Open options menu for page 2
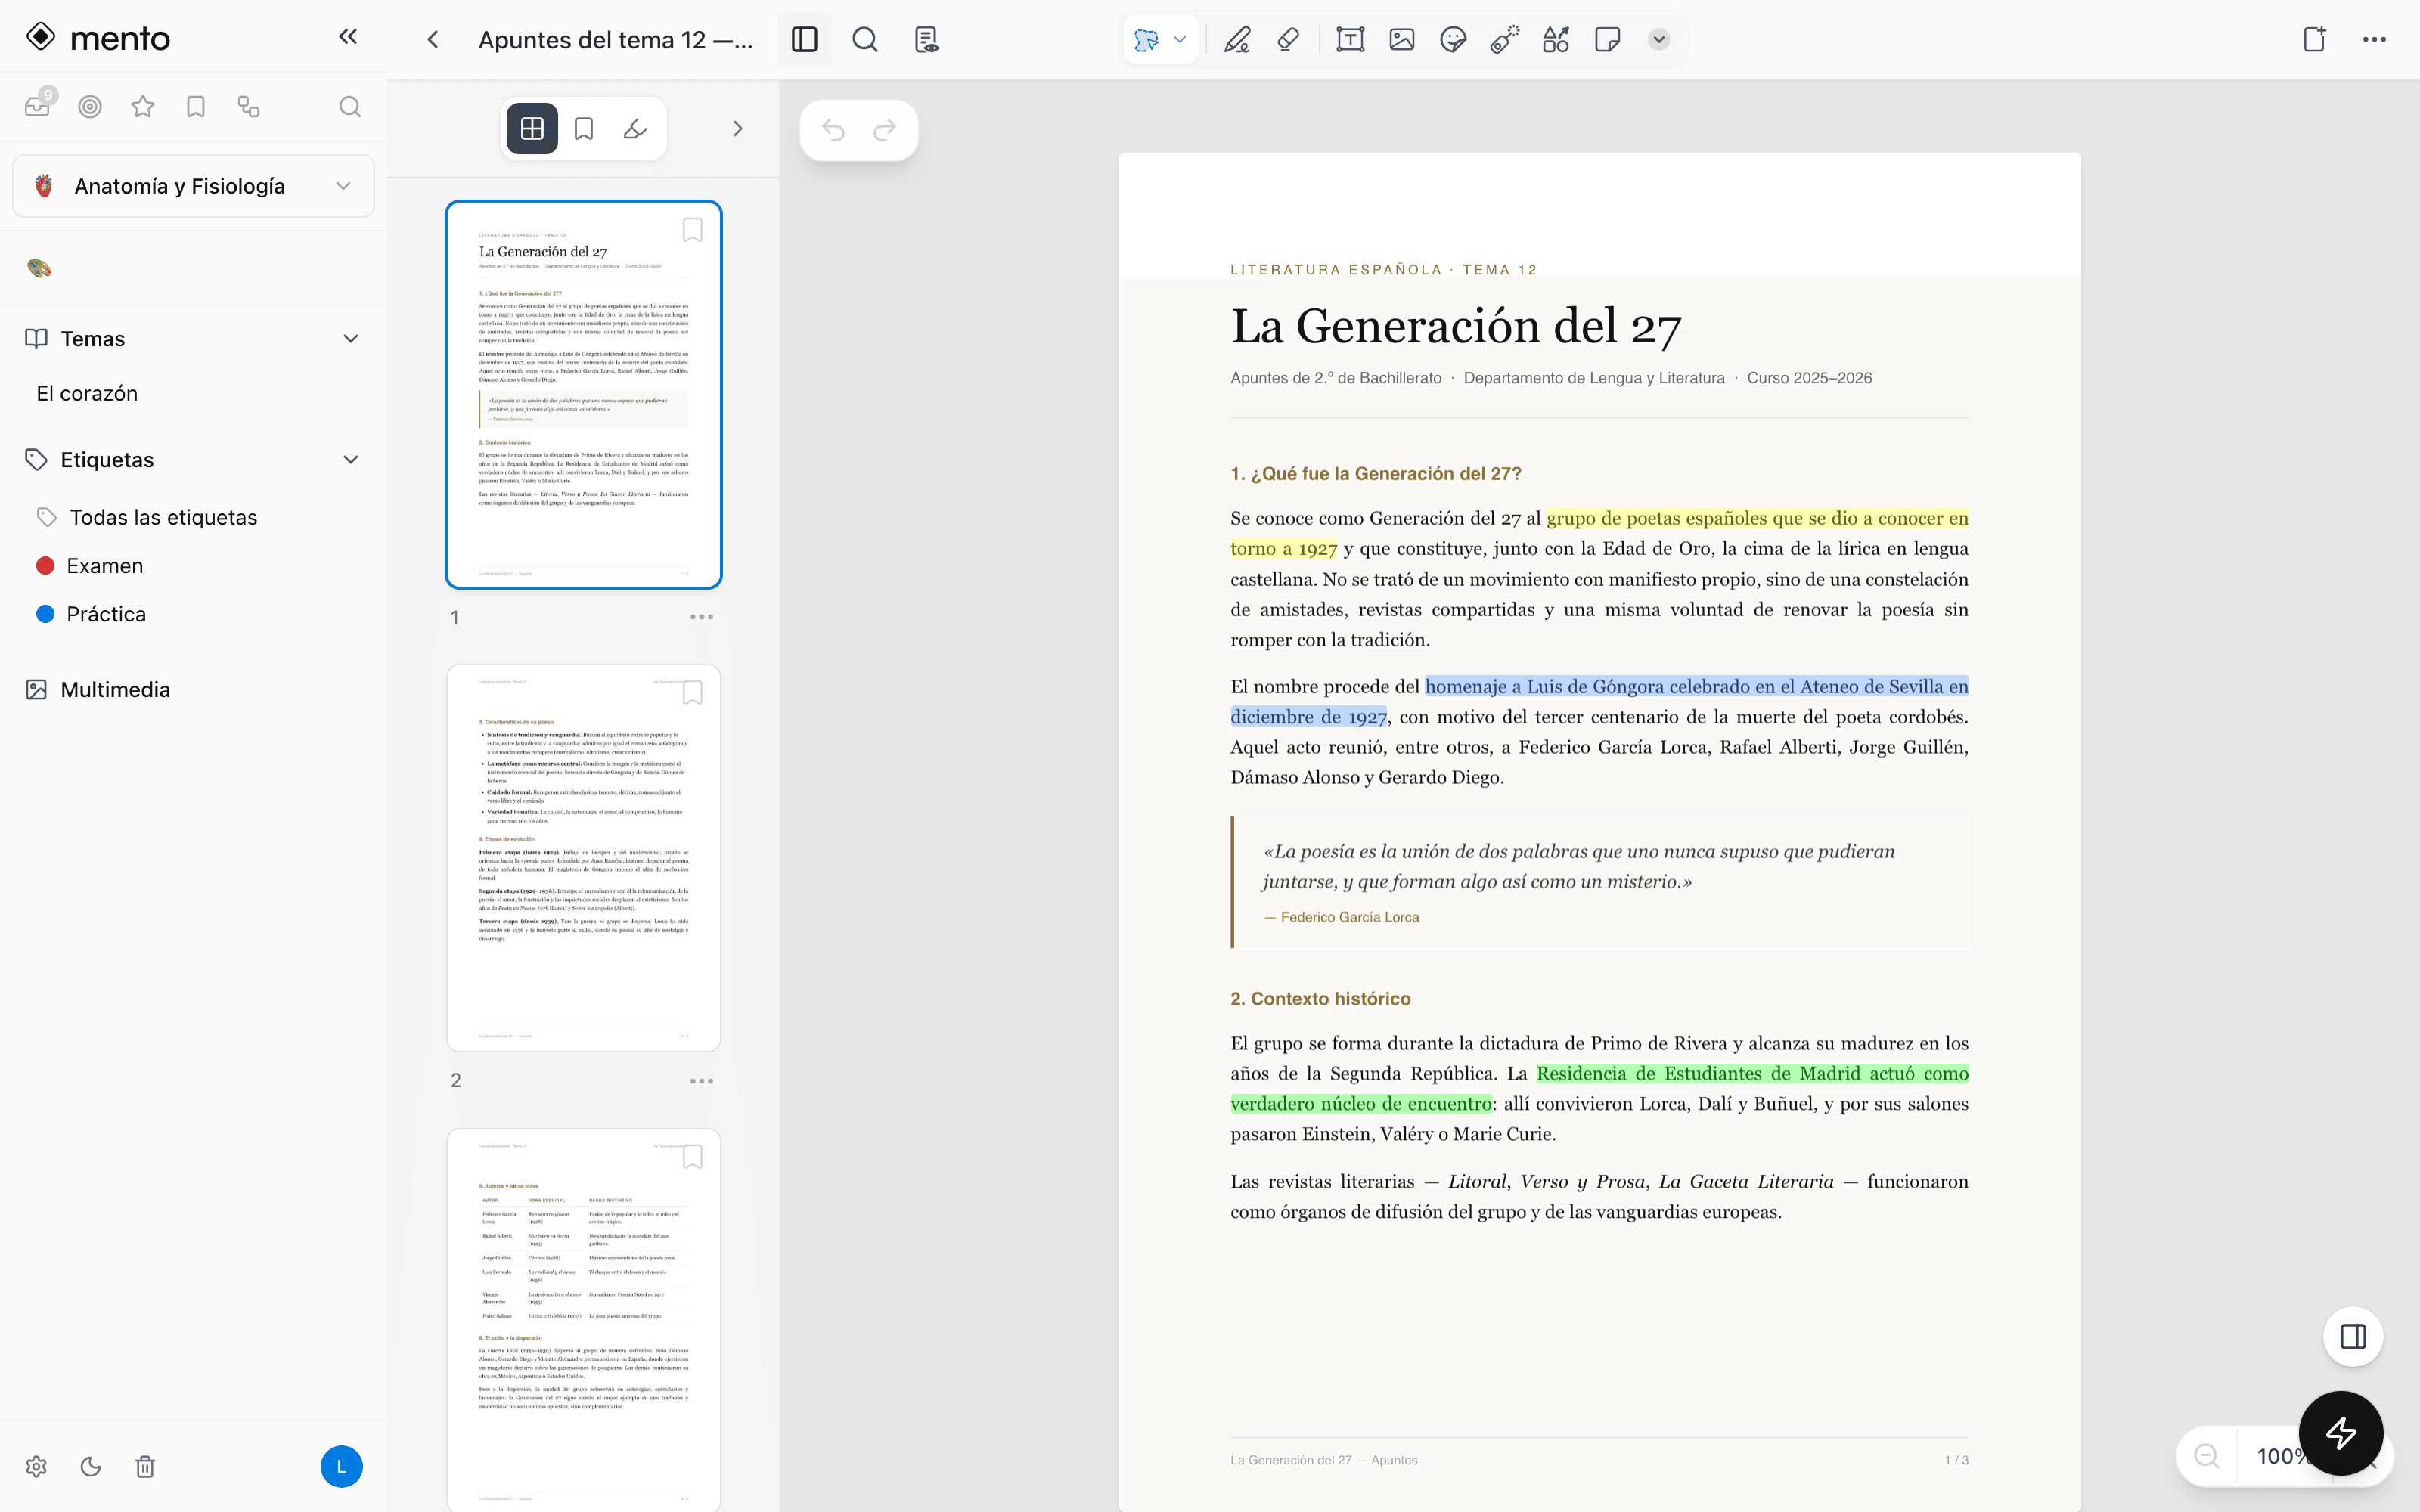Viewport: 2420px width, 1512px height. (x=701, y=1081)
